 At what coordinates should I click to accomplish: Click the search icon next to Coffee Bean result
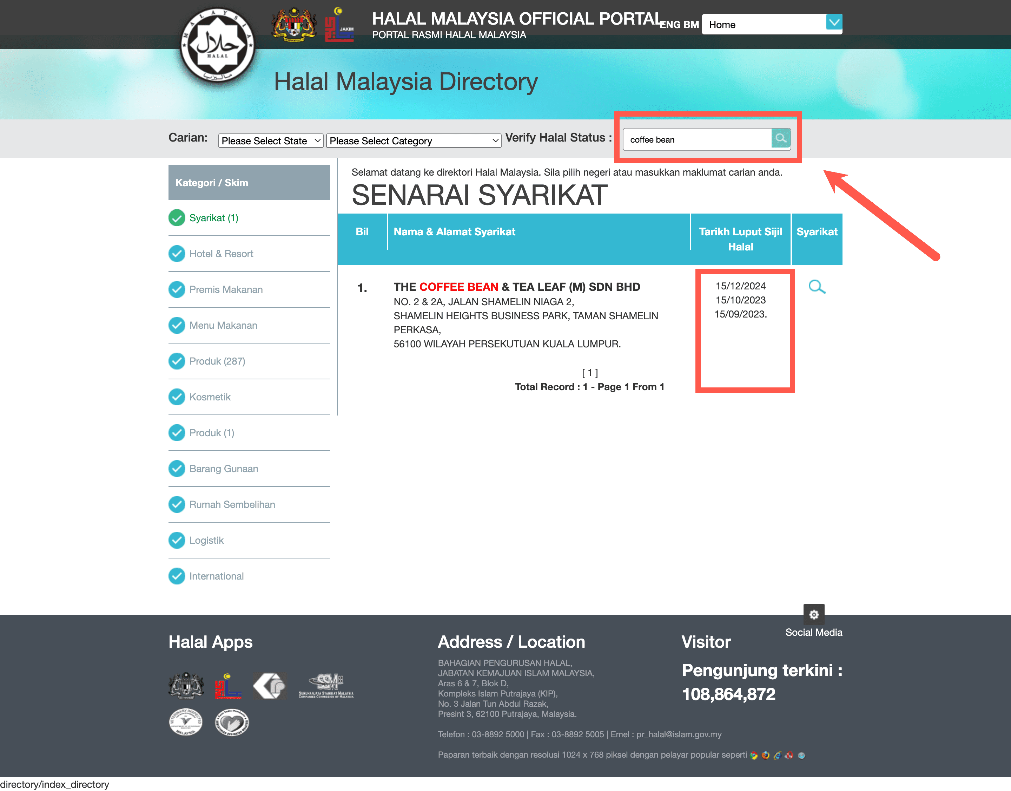click(816, 287)
